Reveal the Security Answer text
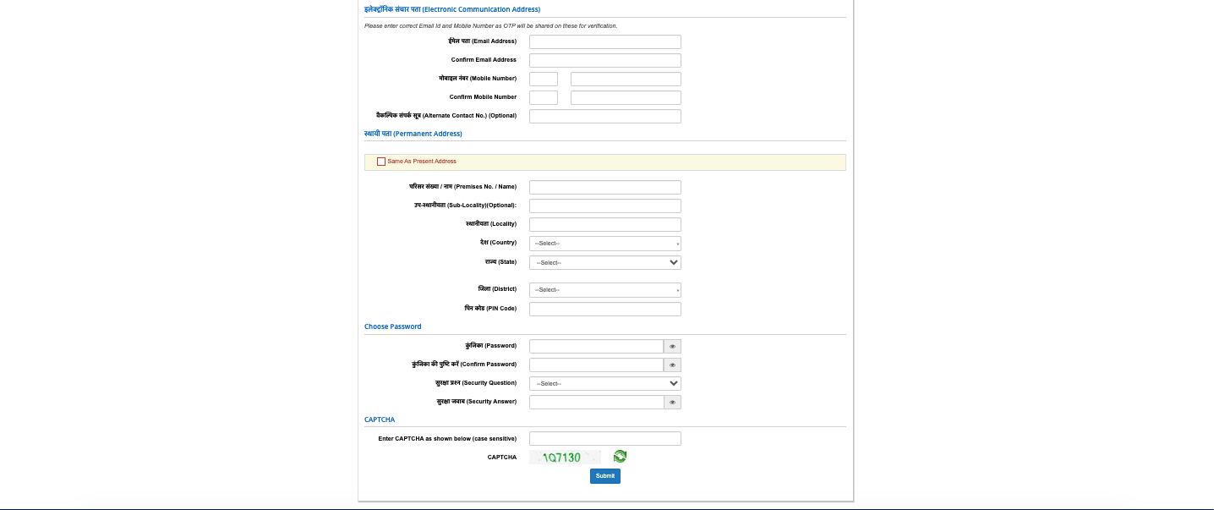1214x510 pixels. click(671, 402)
